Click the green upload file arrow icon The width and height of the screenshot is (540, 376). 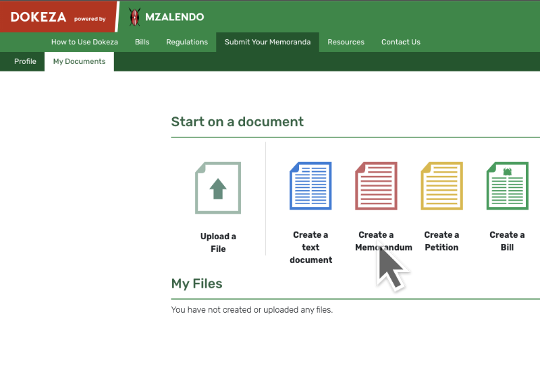click(217, 188)
